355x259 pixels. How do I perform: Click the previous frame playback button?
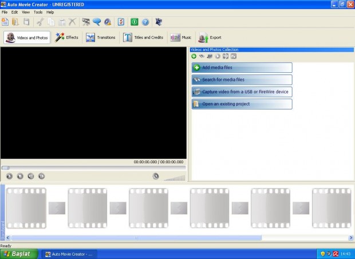click(31, 176)
